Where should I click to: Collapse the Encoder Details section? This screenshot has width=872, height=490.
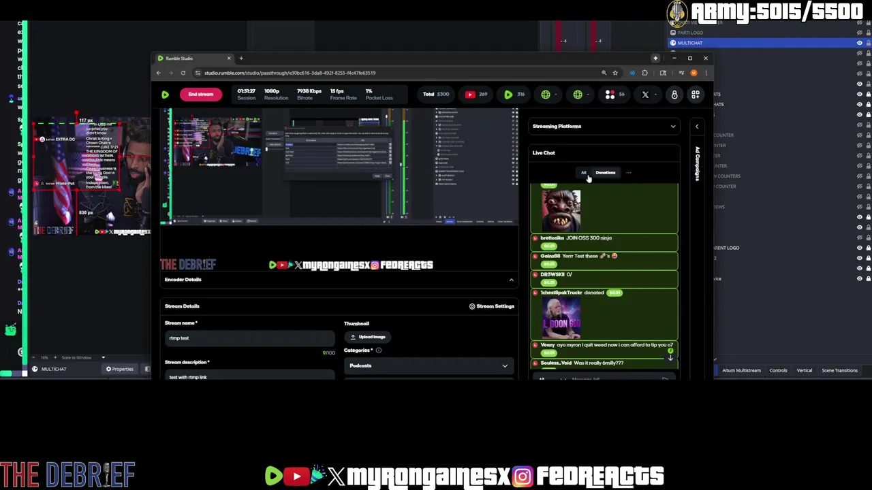tap(511, 280)
